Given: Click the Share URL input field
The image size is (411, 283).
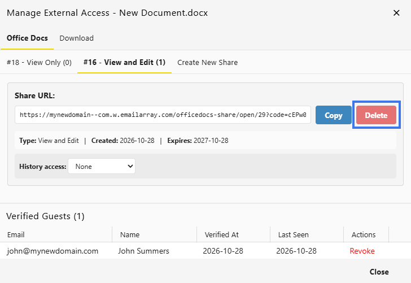Looking at the screenshot, I should (163, 115).
